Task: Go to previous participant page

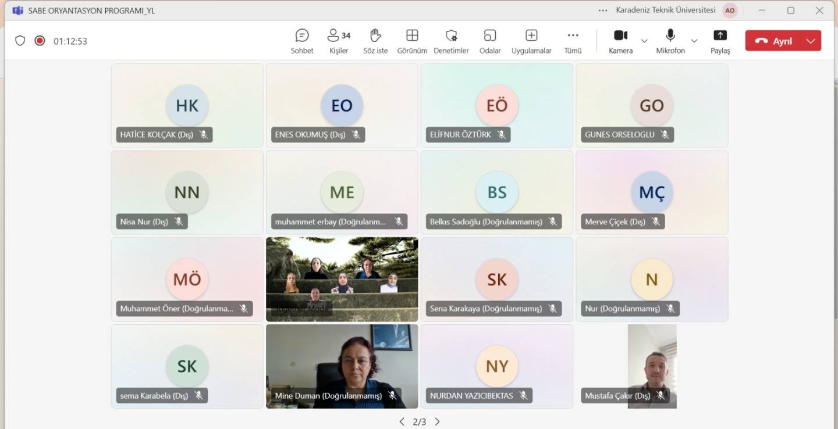Action: point(402,421)
